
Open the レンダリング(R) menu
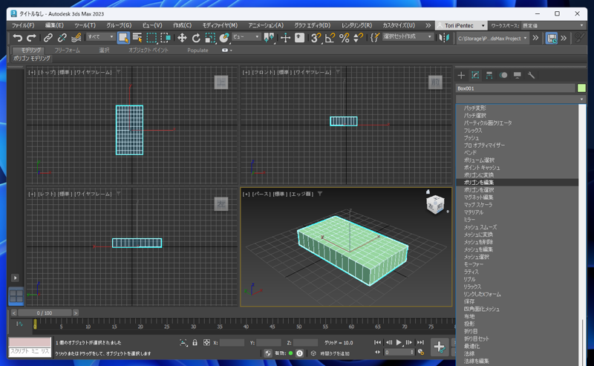[356, 25]
